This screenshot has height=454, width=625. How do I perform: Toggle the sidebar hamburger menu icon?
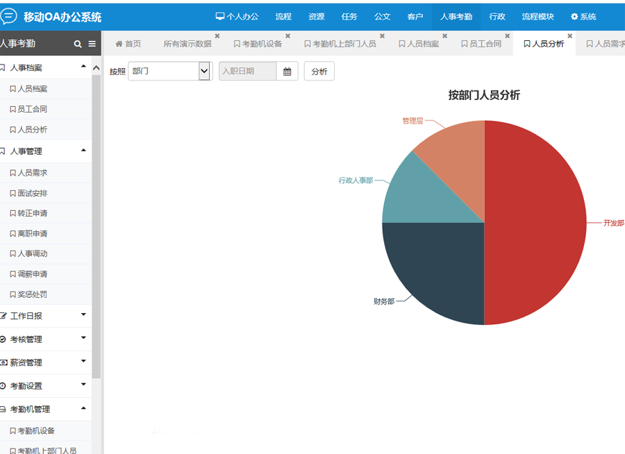pyautogui.click(x=92, y=44)
